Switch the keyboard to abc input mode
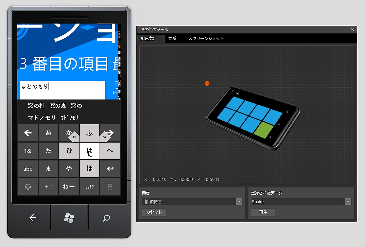This screenshot has width=365, height=247. 28,169
